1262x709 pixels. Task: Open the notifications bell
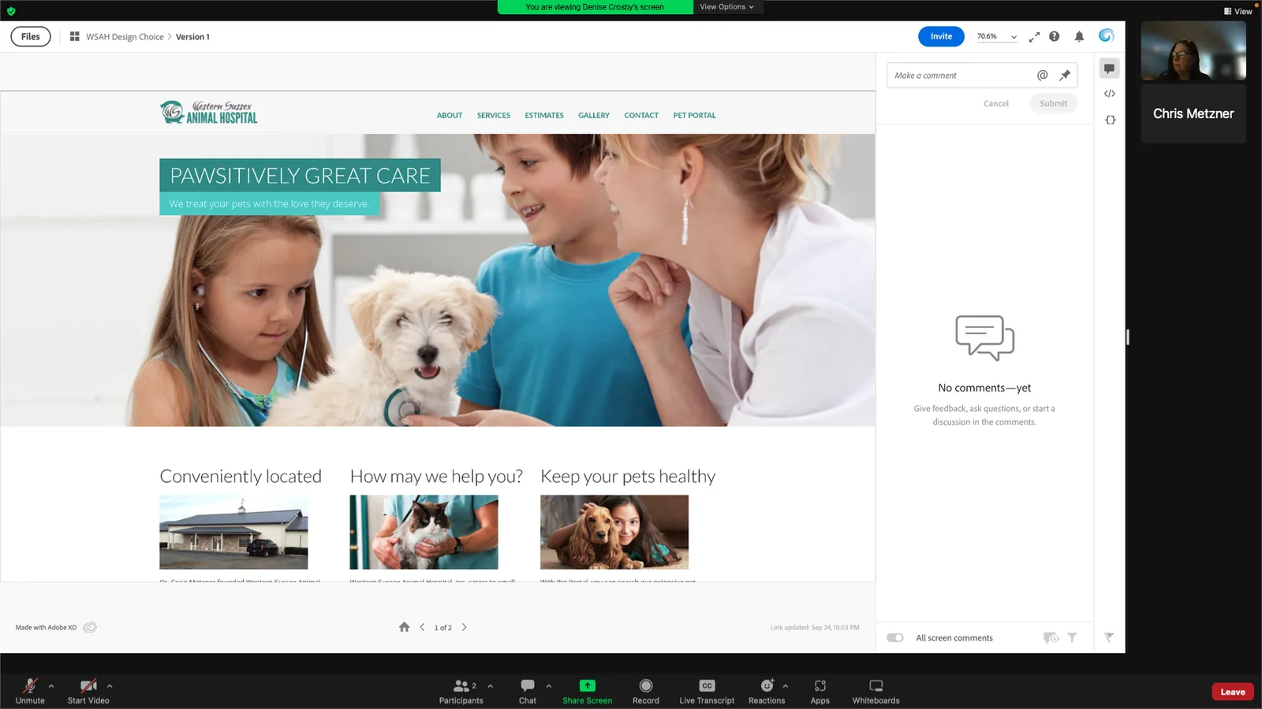(x=1079, y=36)
